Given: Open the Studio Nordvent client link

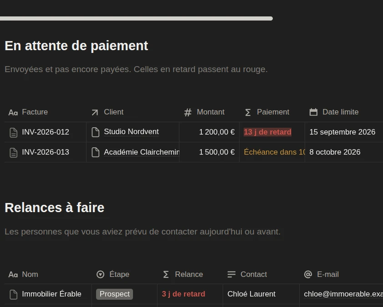Looking at the screenshot, I should tap(132, 132).
